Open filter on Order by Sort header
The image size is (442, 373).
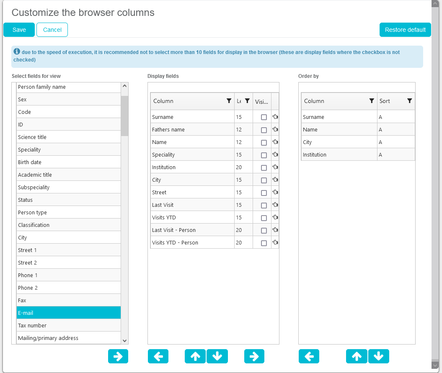(x=409, y=101)
